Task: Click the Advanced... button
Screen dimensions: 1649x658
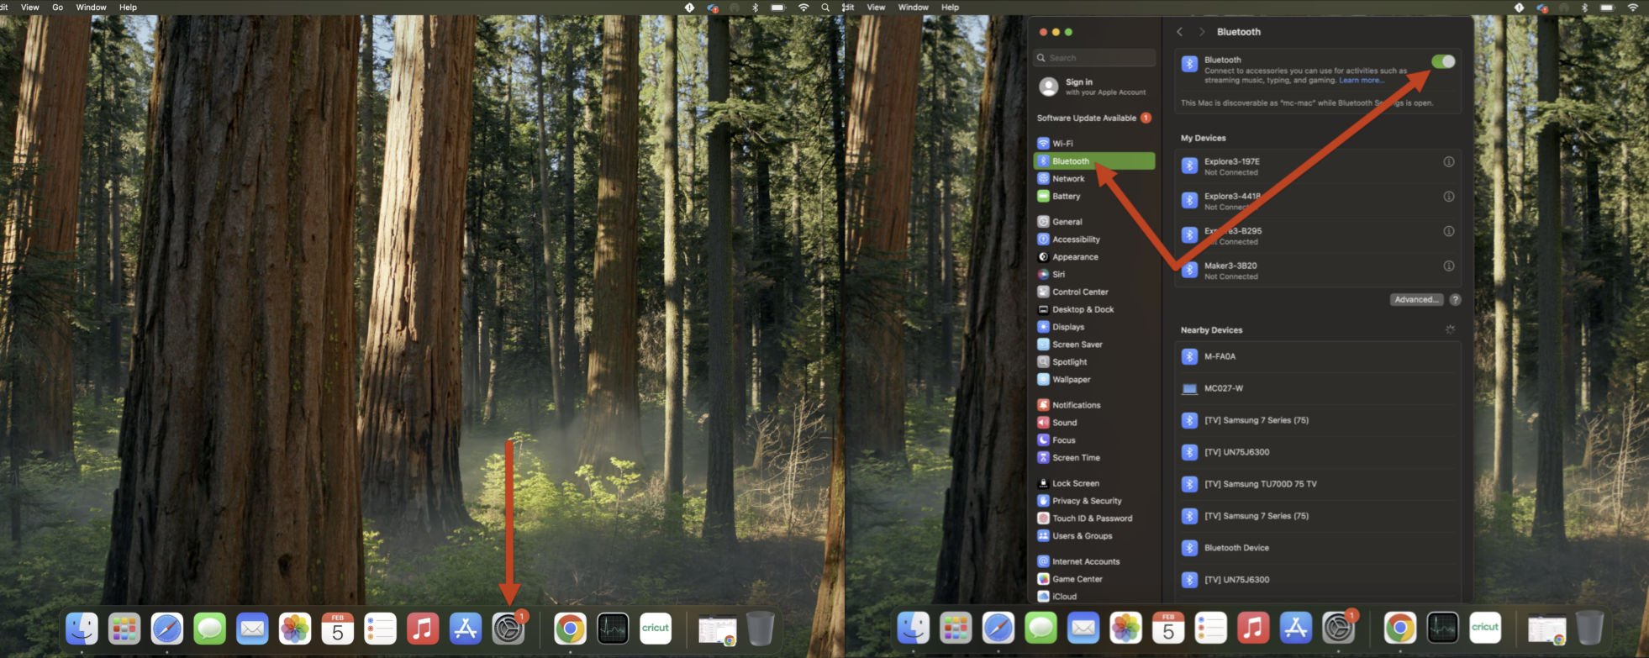Action: point(1416,300)
